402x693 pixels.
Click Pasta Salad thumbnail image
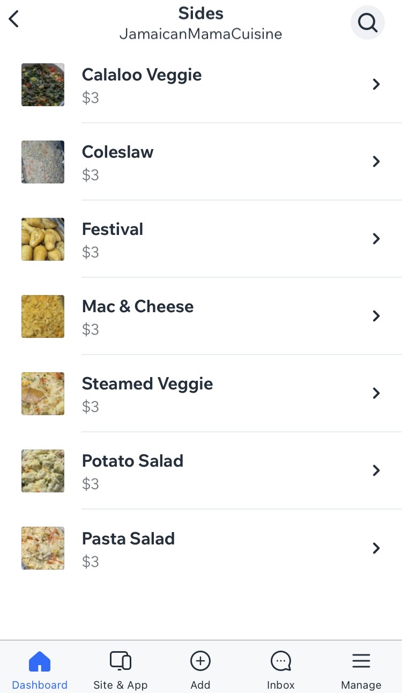coord(43,548)
